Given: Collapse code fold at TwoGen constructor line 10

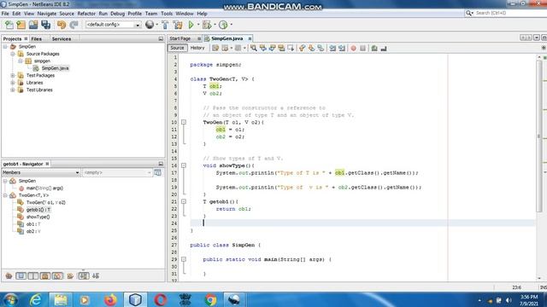Looking at the screenshot, I should pos(184,122).
